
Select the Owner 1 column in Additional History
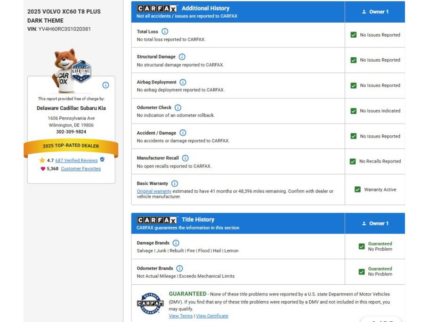click(x=375, y=12)
